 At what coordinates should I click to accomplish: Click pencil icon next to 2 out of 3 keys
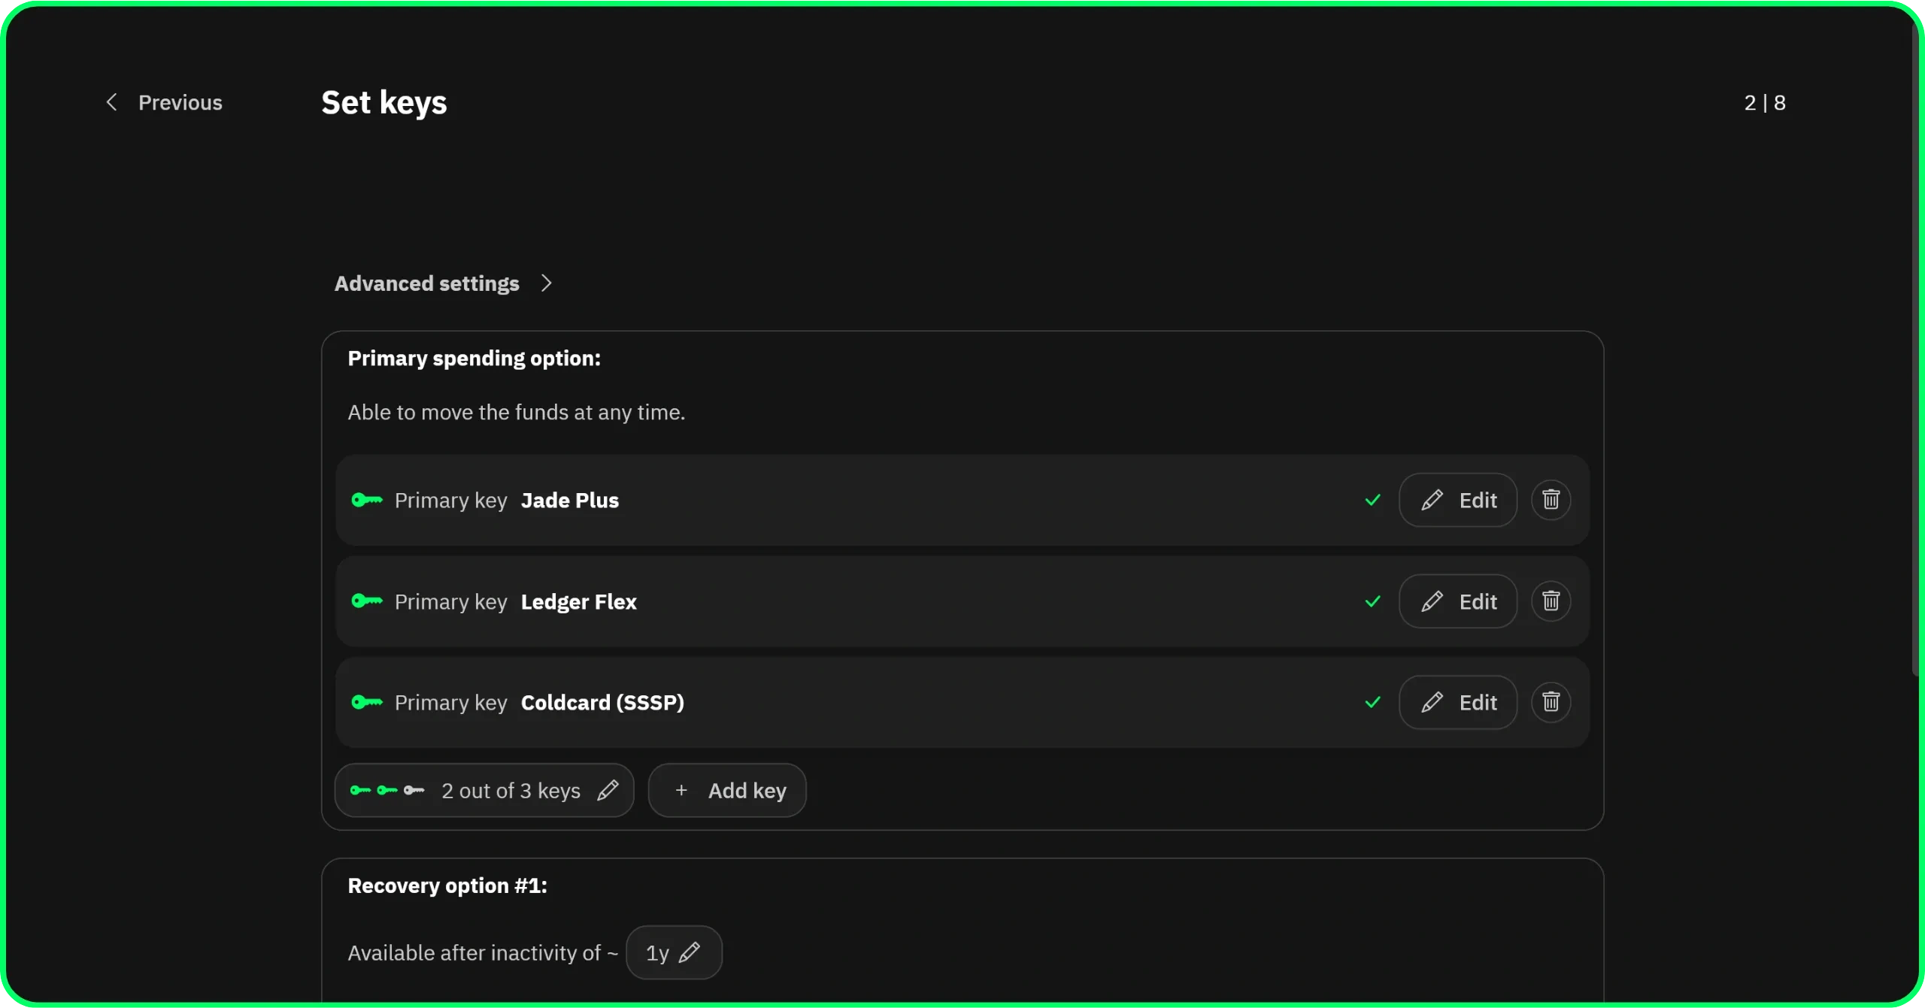coord(608,790)
